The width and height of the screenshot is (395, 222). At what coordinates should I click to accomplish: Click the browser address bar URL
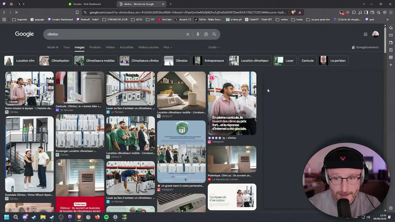click(x=188, y=12)
